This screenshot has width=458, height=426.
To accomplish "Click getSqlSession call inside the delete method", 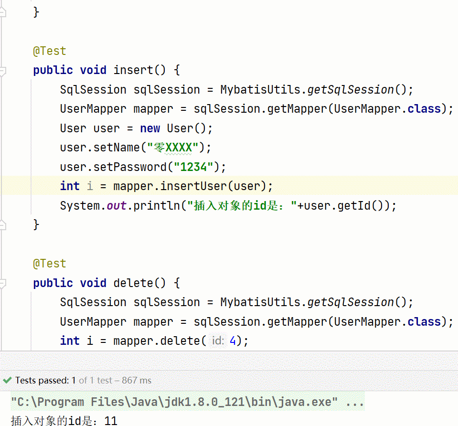I will click(x=351, y=302).
